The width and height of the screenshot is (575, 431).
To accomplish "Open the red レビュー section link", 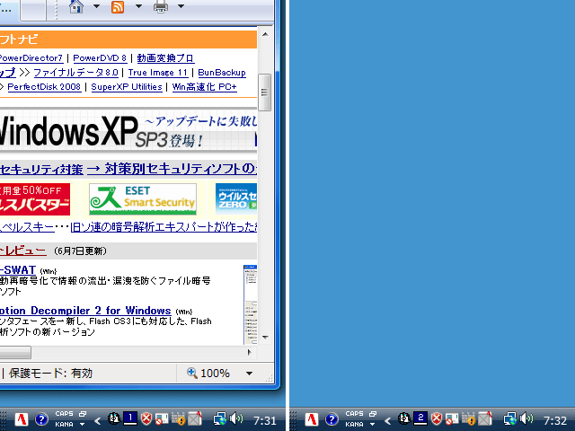I will pos(22,251).
